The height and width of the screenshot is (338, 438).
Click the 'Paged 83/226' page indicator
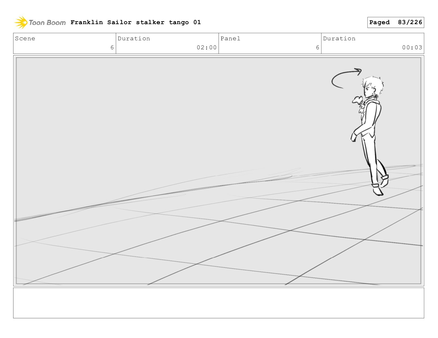click(396, 22)
